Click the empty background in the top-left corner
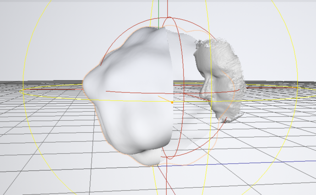The width and height of the screenshot is (316, 195). (x=18, y=18)
